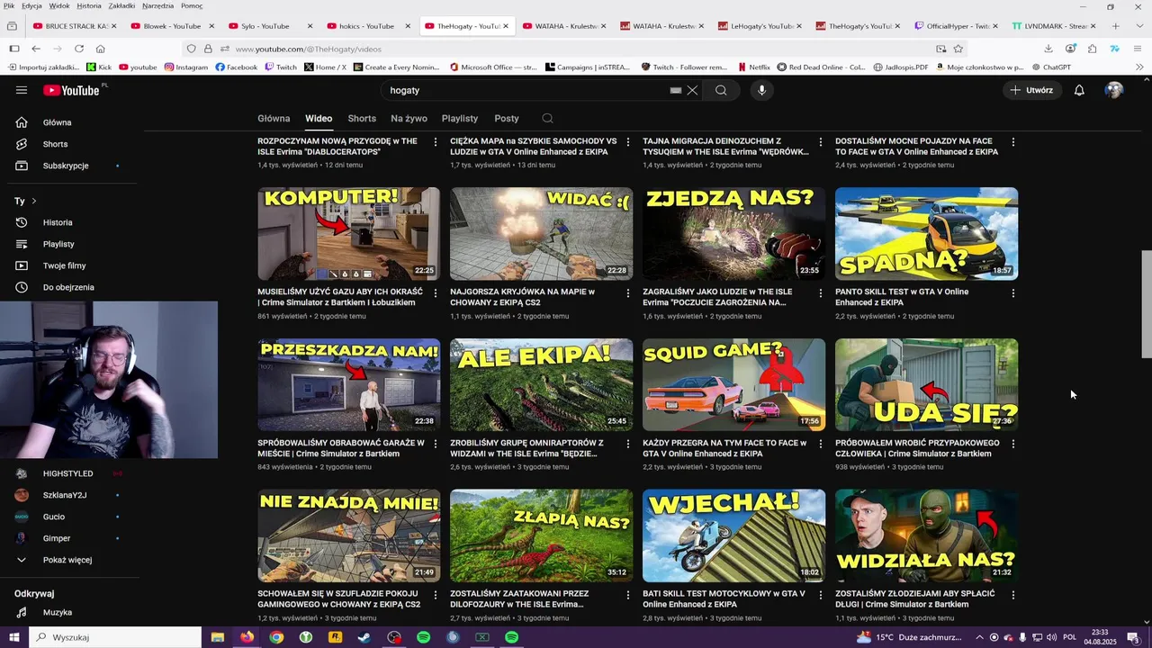Open the Instagram bookmark
Screen dimensions: 1152x648
185,67
